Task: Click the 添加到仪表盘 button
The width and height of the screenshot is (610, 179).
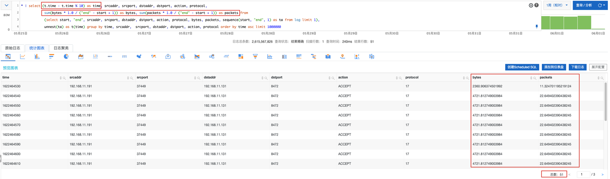Action: coord(554,67)
